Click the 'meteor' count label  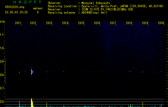point(38,8)
